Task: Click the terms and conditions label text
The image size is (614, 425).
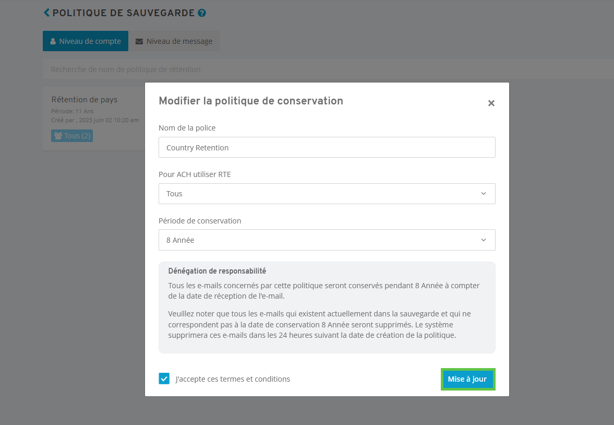Action: [x=233, y=379]
